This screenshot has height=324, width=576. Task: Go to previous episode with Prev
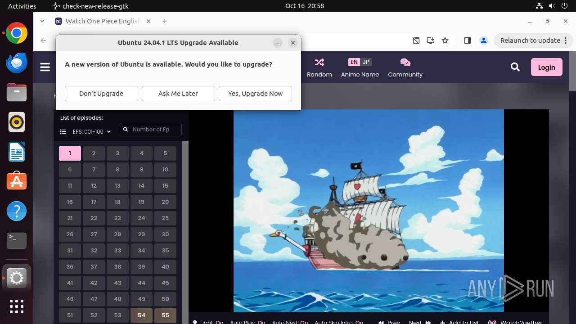click(389, 322)
